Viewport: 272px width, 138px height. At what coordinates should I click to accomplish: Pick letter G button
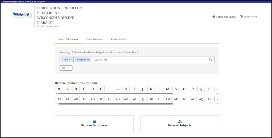click(x=118, y=89)
